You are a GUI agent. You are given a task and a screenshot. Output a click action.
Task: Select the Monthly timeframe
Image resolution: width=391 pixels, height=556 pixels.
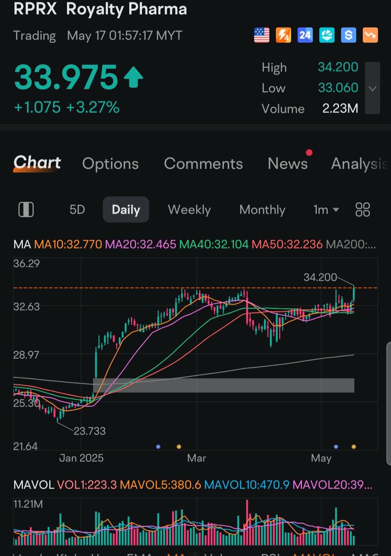[262, 210]
